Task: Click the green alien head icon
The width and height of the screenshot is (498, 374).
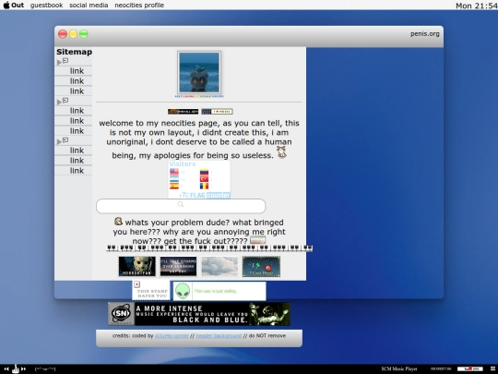Action: click(x=183, y=291)
